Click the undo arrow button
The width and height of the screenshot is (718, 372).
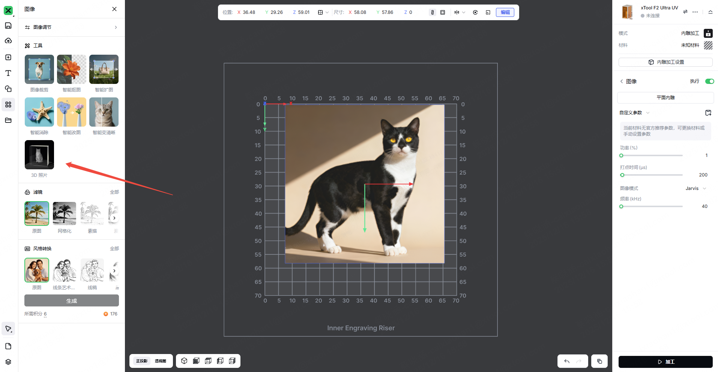(x=566, y=361)
